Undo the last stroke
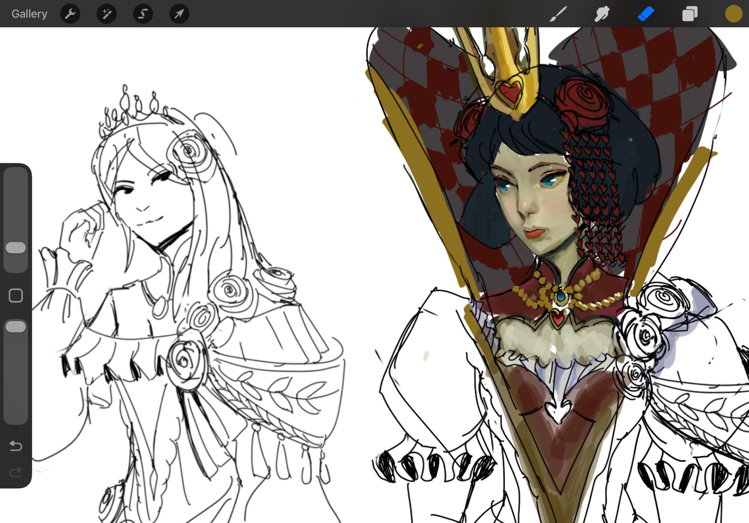Screen dimensions: 749x523 click(16, 445)
